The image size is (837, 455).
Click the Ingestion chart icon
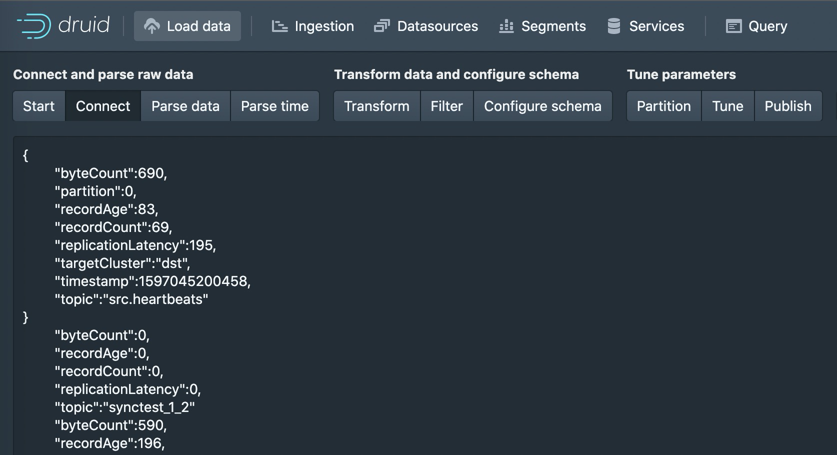[279, 26]
